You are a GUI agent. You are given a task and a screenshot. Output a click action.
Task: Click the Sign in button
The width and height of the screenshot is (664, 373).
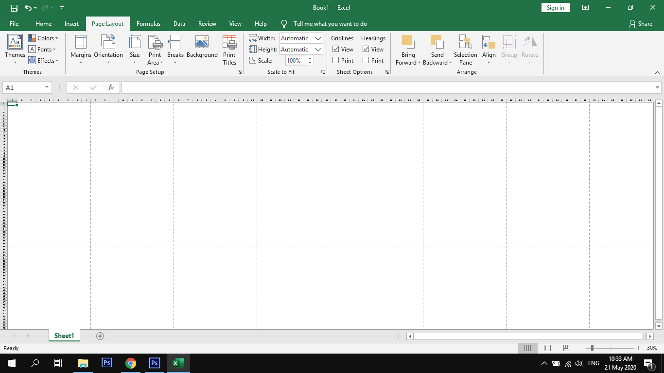click(x=555, y=8)
